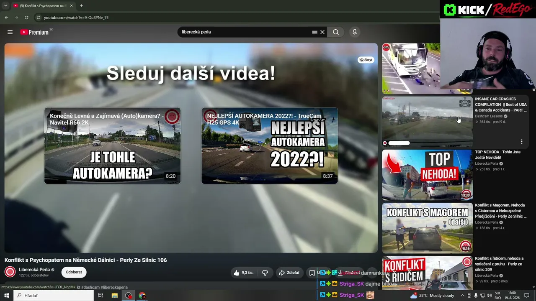This screenshot has width=536, height=301.
Task: Show hidden system tray icons
Action: (x=463, y=296)
